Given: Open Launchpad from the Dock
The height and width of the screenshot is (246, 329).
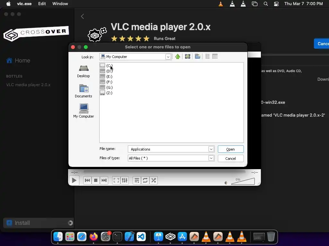Looking at the screenshot, I should tap(70, 237).
